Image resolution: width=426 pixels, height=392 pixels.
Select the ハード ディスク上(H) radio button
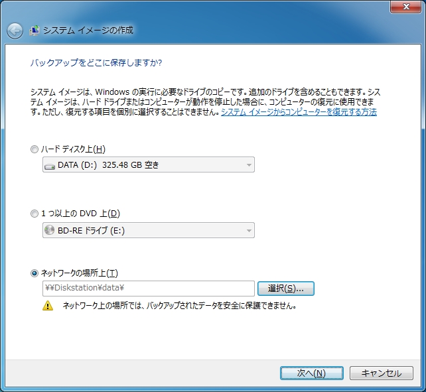[35, 149]
